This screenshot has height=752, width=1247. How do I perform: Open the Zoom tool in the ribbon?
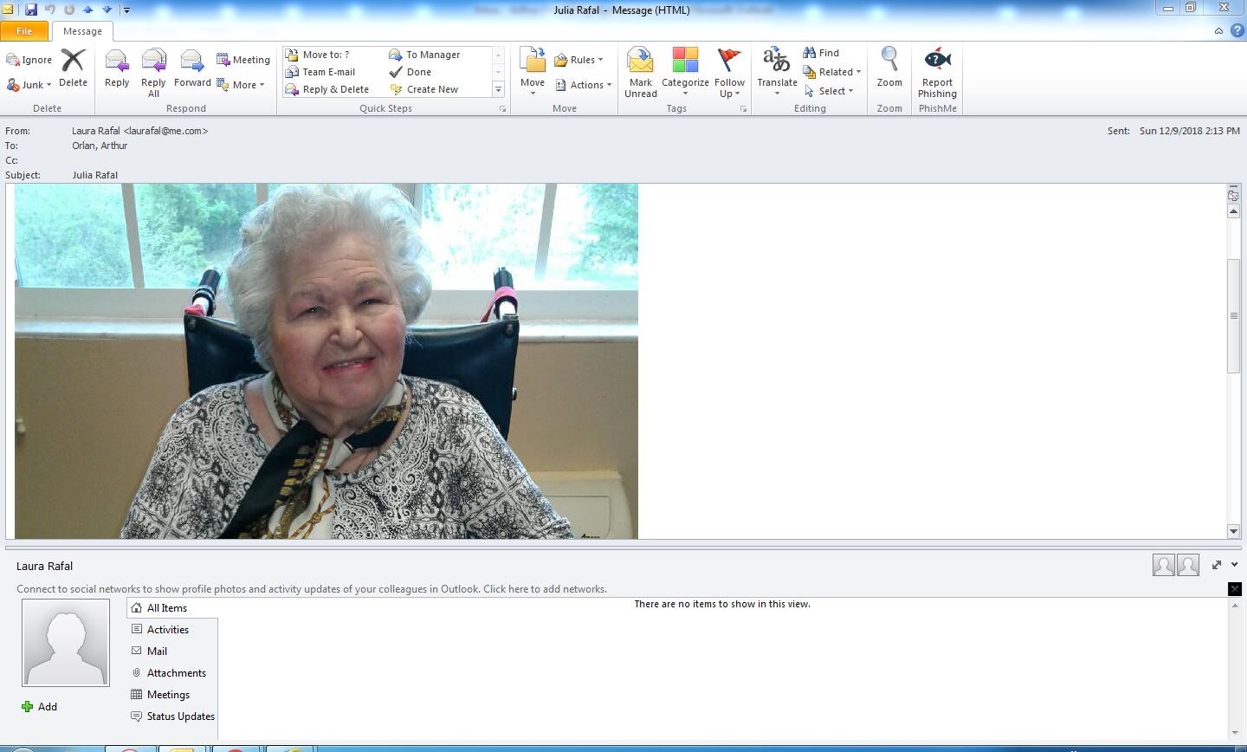tap(889, 71)
